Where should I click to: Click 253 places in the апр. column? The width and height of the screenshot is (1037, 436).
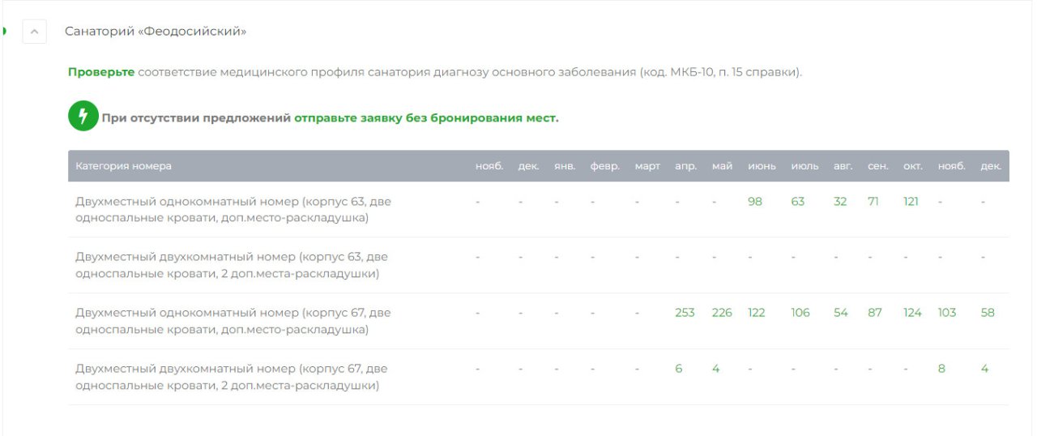[685, 313]
